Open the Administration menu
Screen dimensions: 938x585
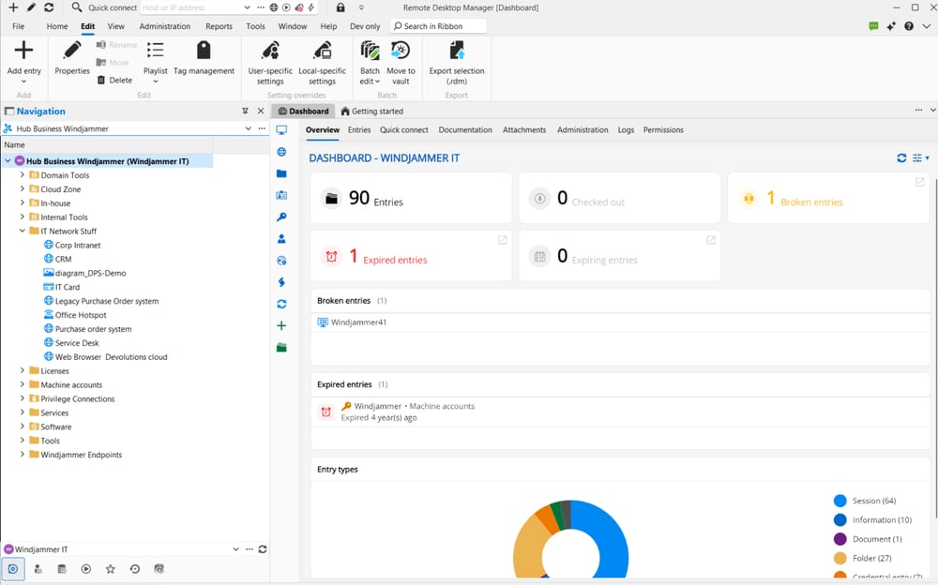[x=164, y=26]
